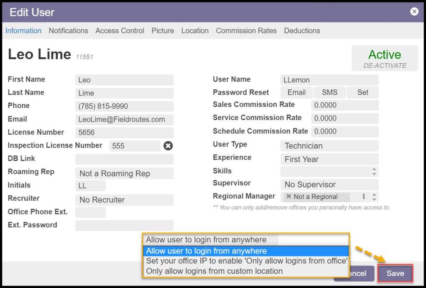Open the User Type dropdown
The image size is (426, 288).
click(329, 146)
